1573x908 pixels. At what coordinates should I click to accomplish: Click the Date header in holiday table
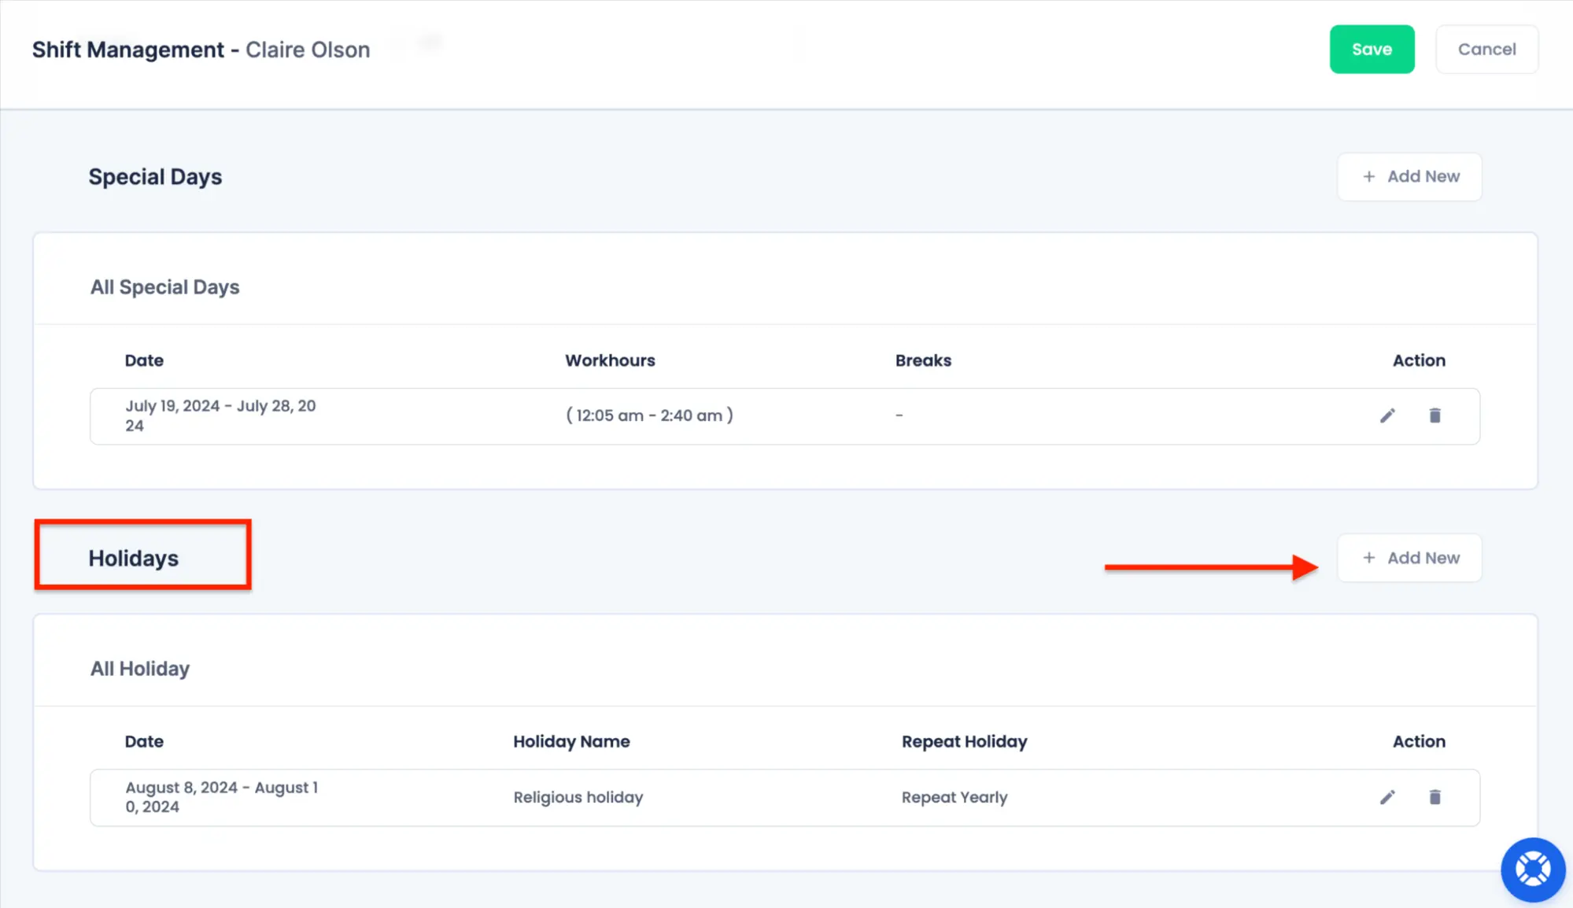pyautogui.click(x=144, y=741)
